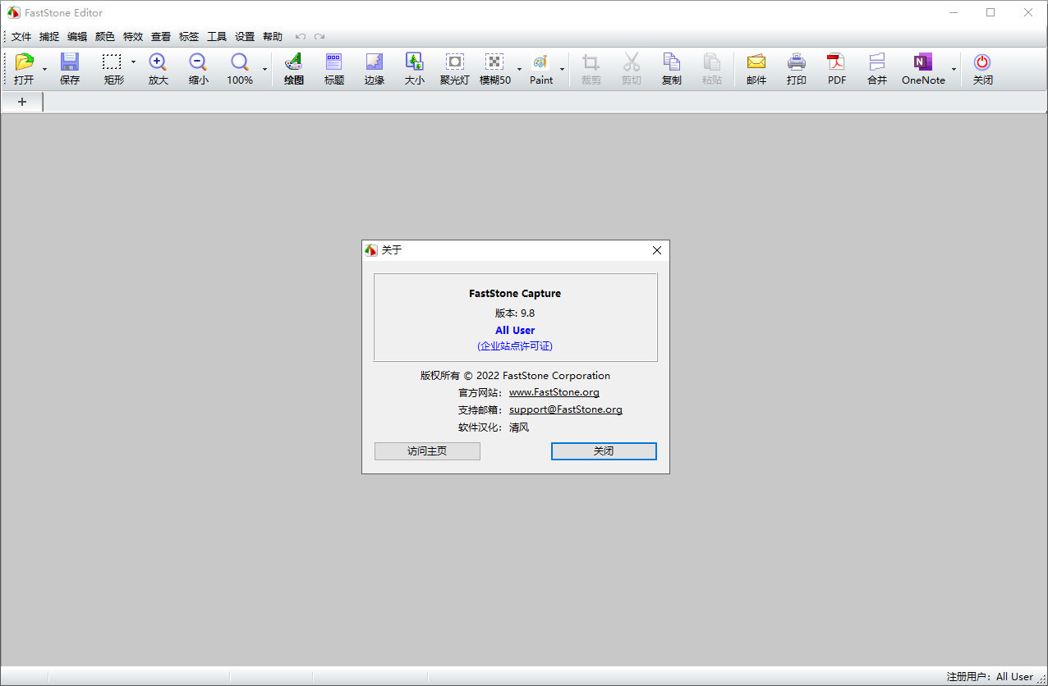Open the www.FastStone.org website link

coord(554,392)
